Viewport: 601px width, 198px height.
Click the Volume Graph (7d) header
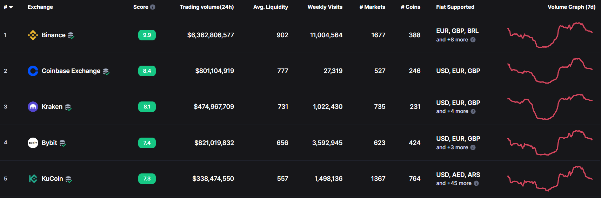point(572,7)
